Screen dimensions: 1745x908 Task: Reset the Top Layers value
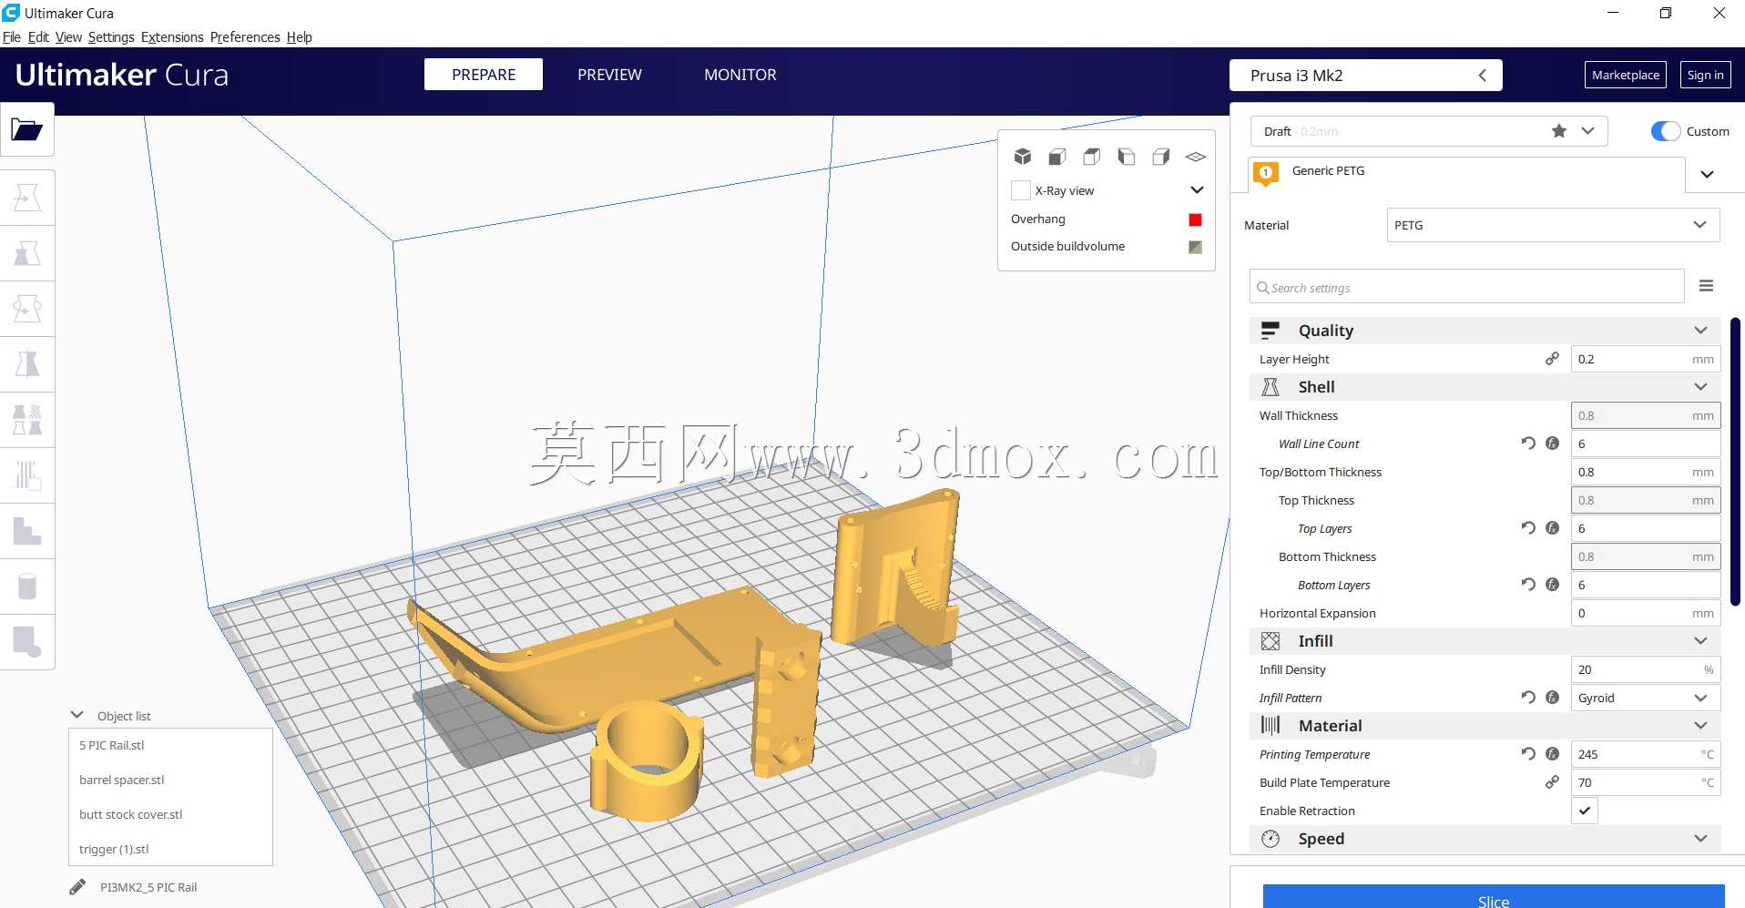1528,528
